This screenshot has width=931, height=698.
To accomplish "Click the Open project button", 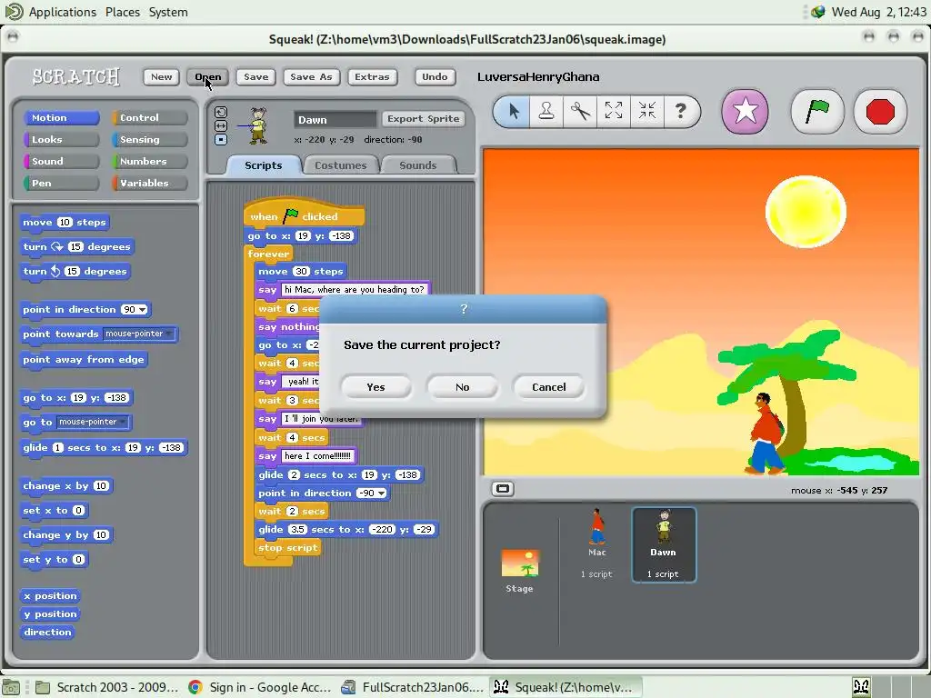I will (208, 76).
